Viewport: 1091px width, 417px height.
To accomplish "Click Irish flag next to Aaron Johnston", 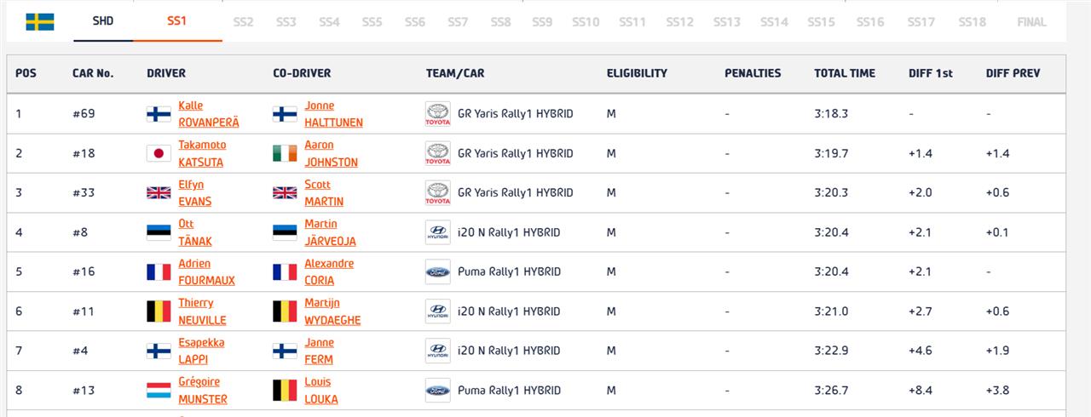I will [285, 153].
